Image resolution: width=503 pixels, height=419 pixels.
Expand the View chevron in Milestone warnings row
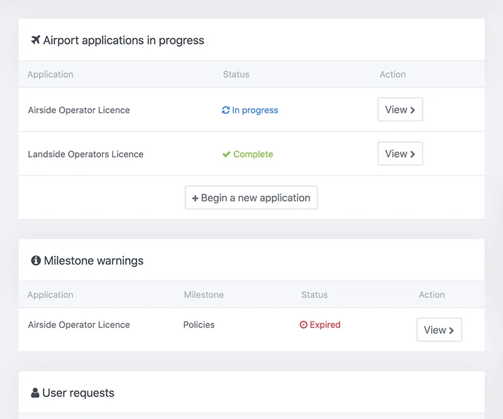tap(453, 329)
